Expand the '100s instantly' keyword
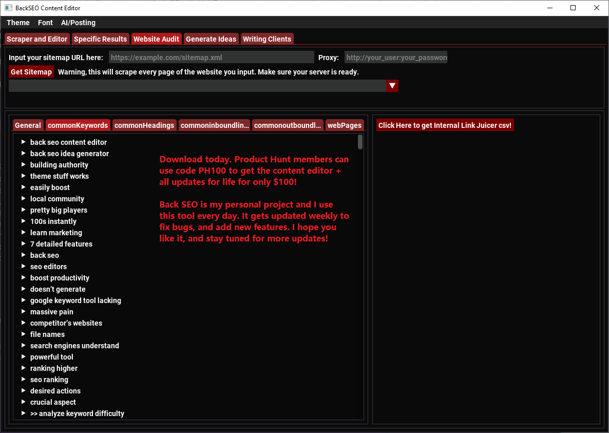Image resolution: width=609 pixels, height=433 pixels. pos(23,221)
